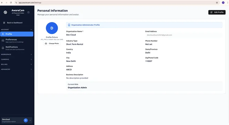Click the 'Organization Admin' role value
Image resolution: width=229 pixels, height=125 pixels.
coord(77,88)
